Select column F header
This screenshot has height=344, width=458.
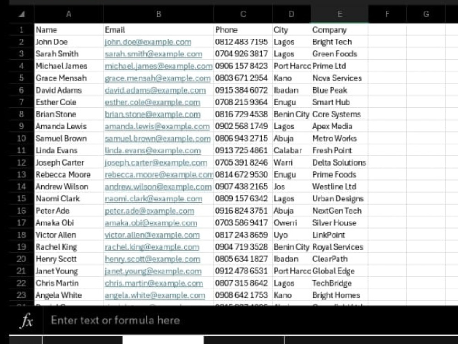[387, 14]
